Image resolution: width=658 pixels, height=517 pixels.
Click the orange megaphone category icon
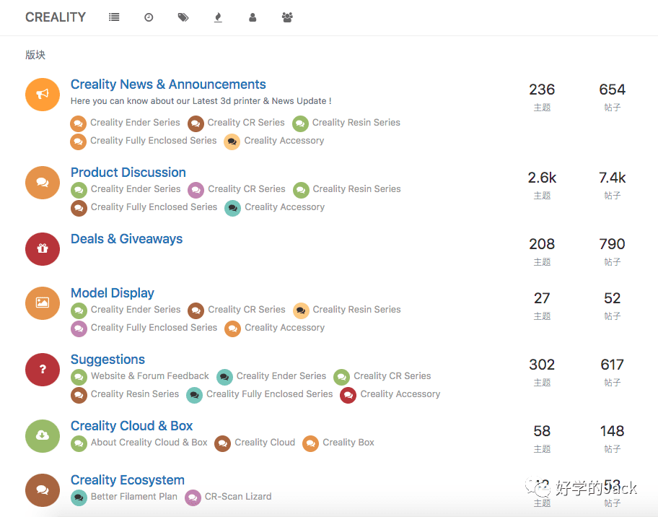[43, 95]
